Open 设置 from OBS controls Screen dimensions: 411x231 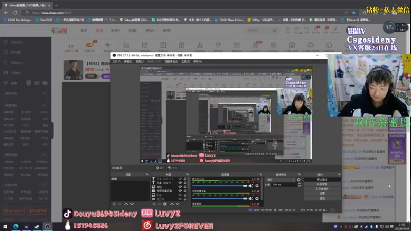click(x=322, y=194)
